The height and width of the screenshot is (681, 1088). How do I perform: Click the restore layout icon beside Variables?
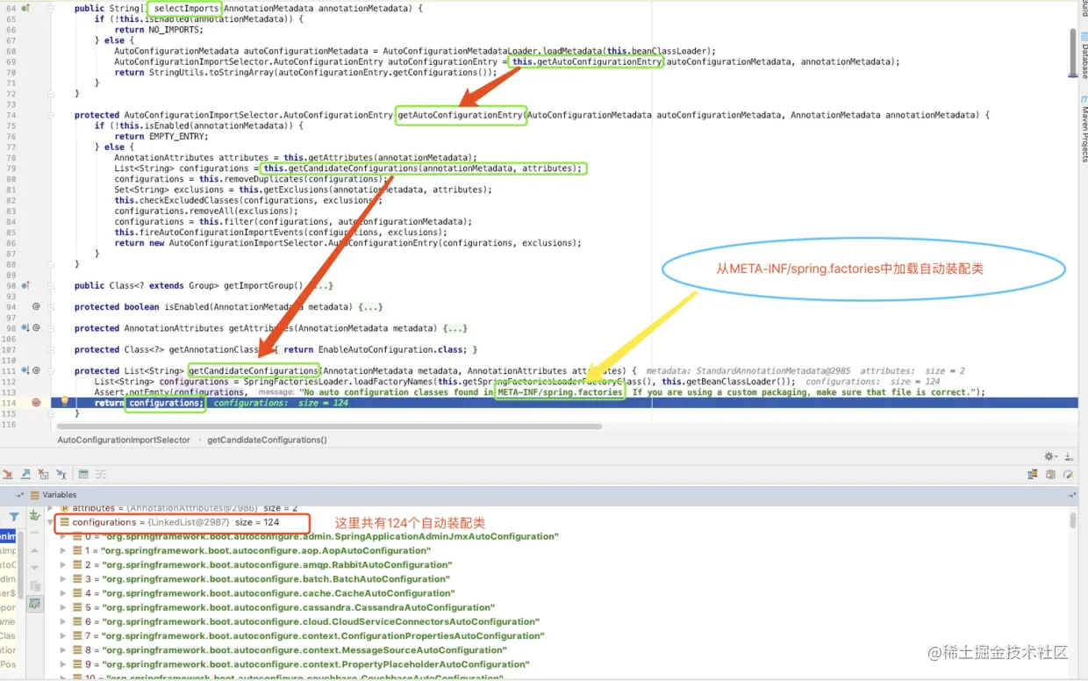pos(19,495)
